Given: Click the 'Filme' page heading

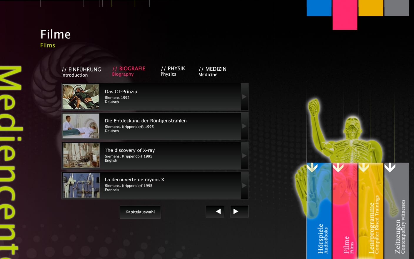Looking at the screenshot, I should point(55,34).
